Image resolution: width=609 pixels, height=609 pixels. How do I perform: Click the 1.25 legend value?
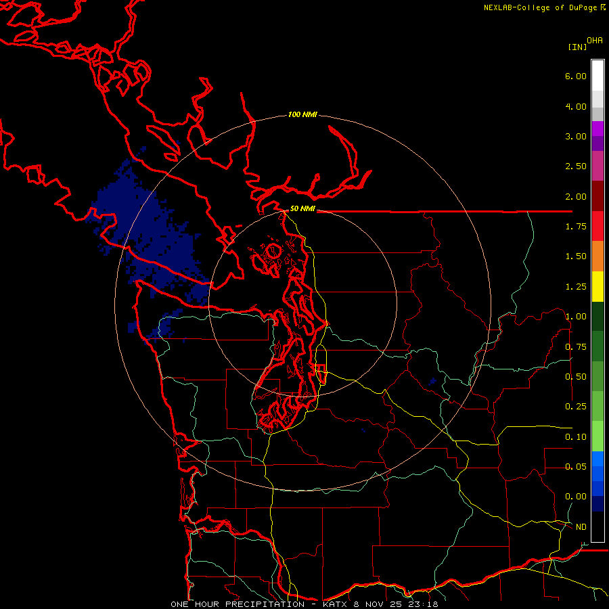click(x=576, y=287)
